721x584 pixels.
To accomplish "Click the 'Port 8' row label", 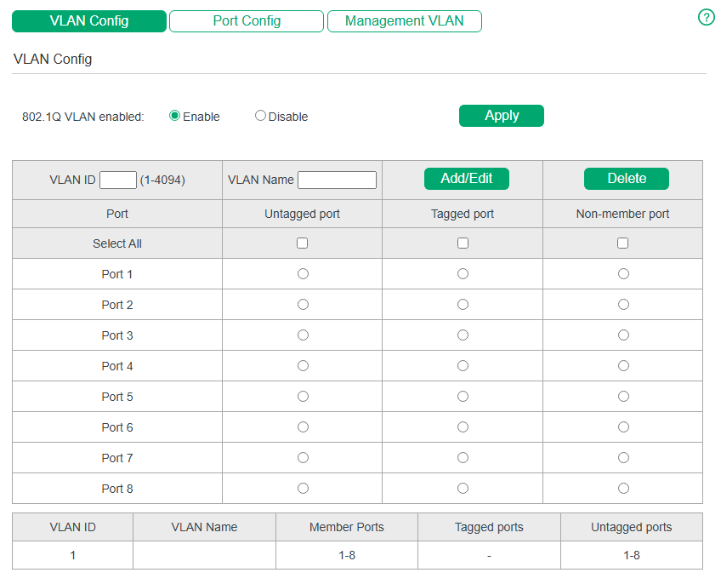I will pos(117,489).
